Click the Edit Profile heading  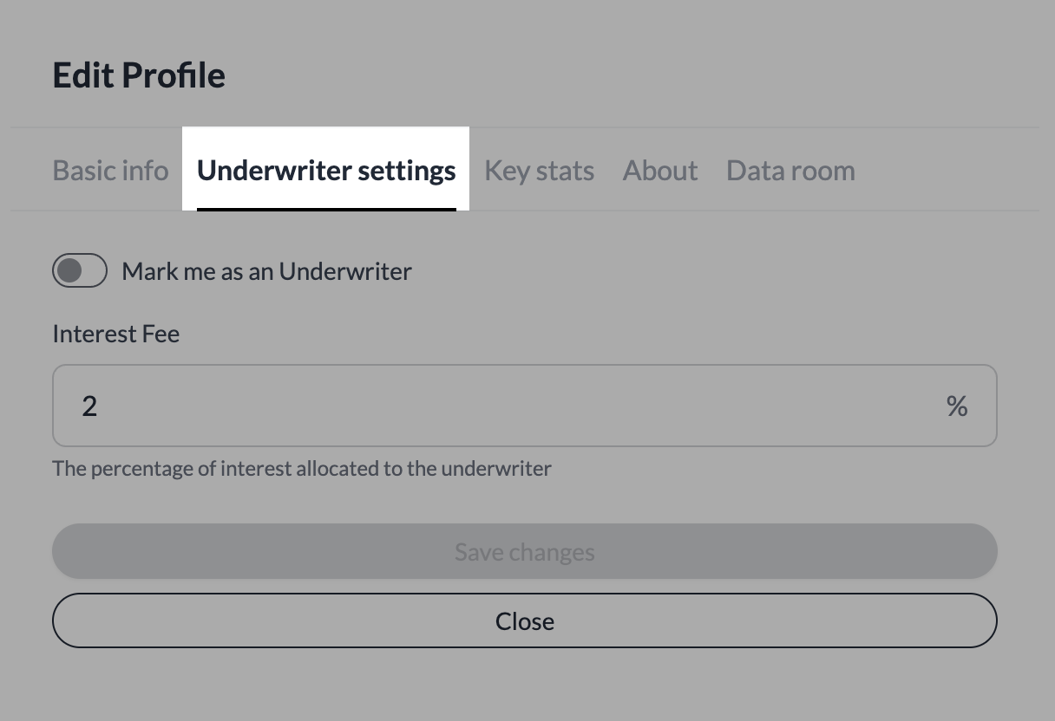coord(139,75)
